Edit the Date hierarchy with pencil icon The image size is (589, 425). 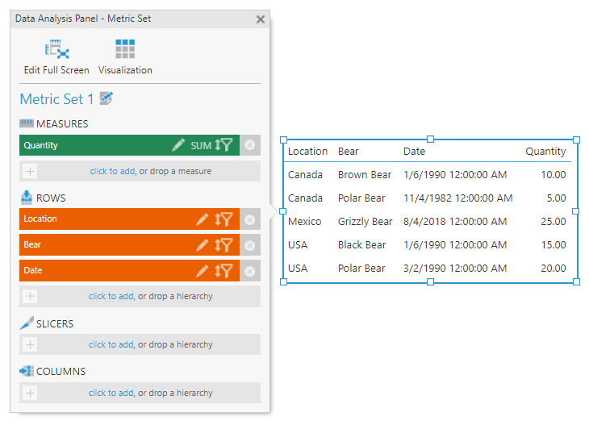202,271
